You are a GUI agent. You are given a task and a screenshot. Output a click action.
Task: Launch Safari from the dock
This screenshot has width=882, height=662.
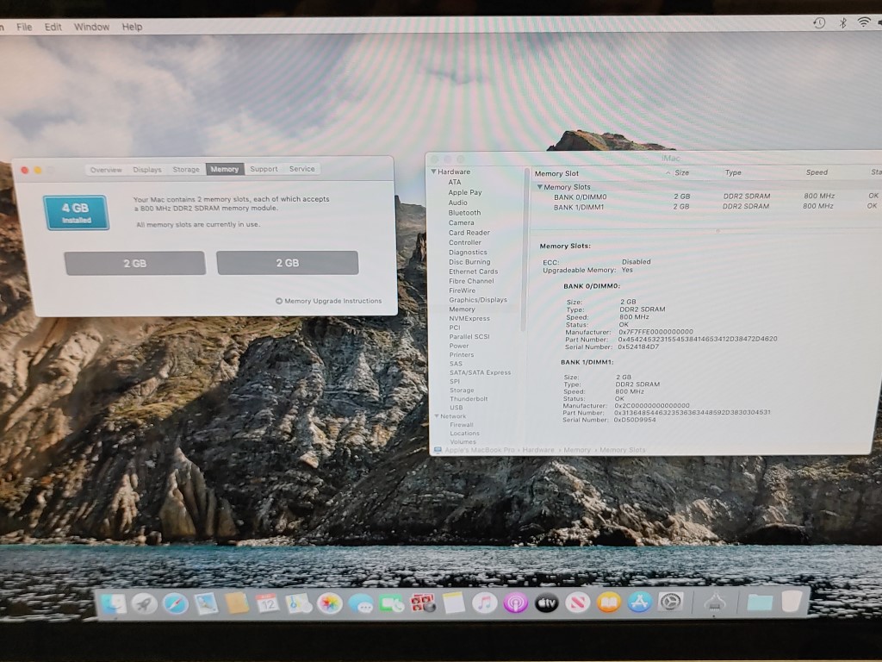coord(176,604)
